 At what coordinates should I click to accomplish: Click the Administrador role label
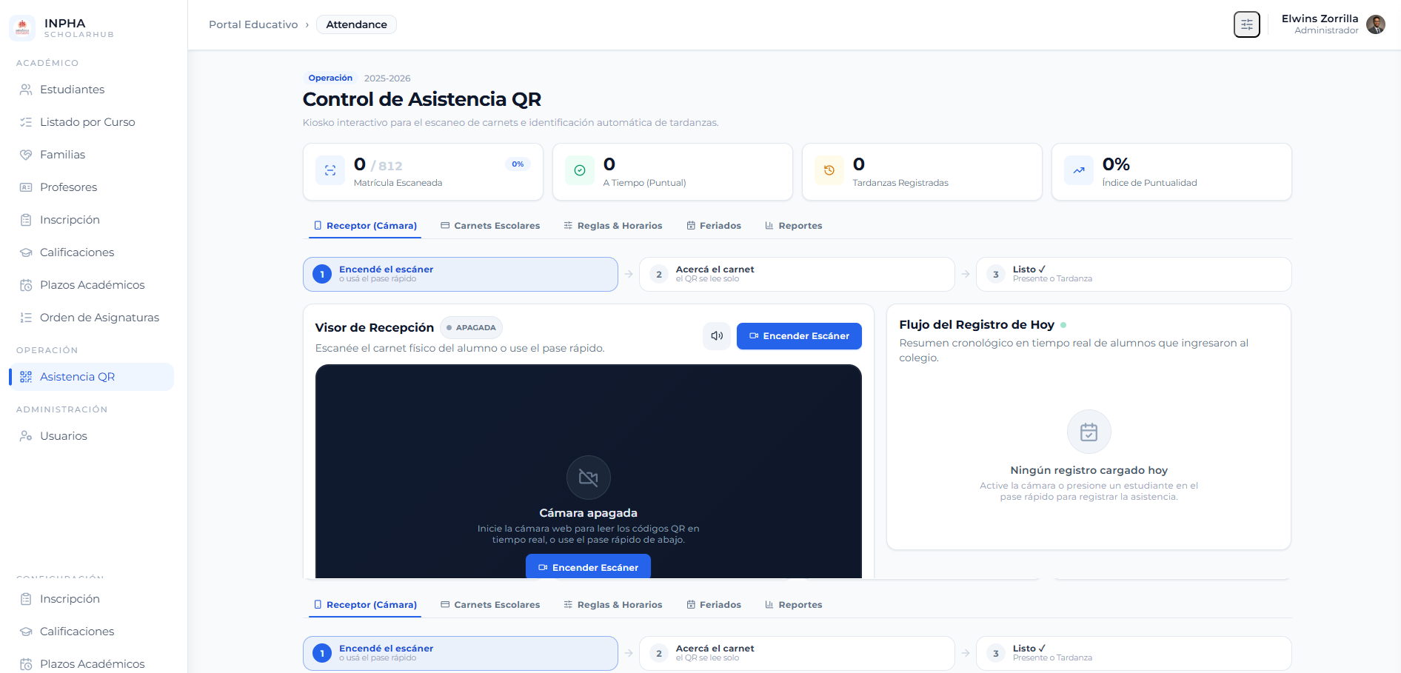1326,30
